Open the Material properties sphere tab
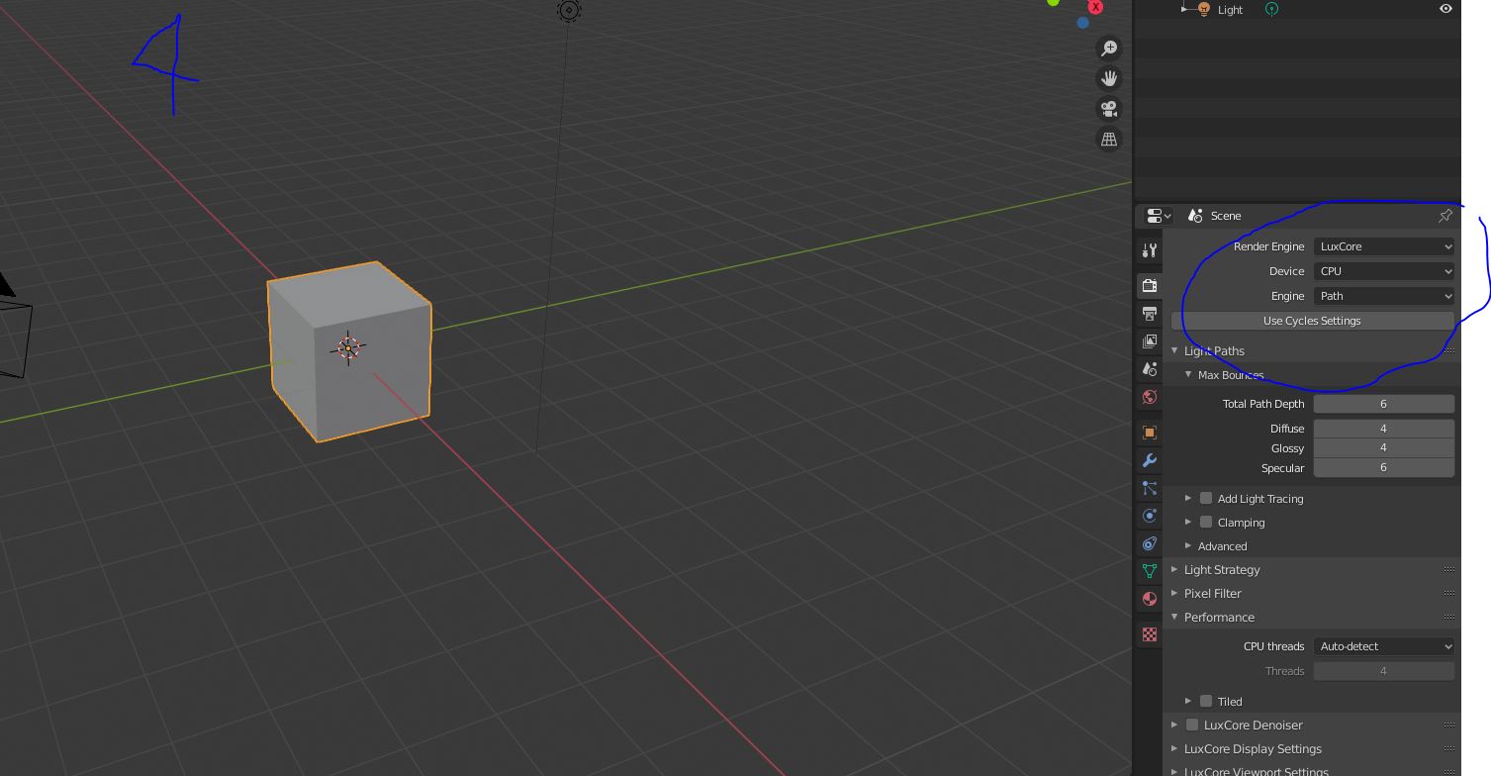Viewport: 1491px width, 776px height. pyautogui.click(x=1150, y=599)
